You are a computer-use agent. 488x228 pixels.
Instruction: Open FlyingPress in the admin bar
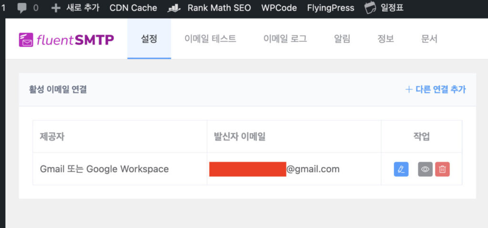pos(331,8)
